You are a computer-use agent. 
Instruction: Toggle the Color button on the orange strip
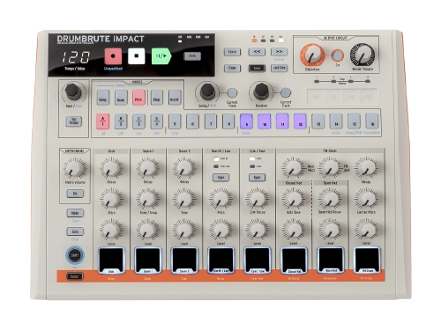pyautogui.click(x=75, y=276)
